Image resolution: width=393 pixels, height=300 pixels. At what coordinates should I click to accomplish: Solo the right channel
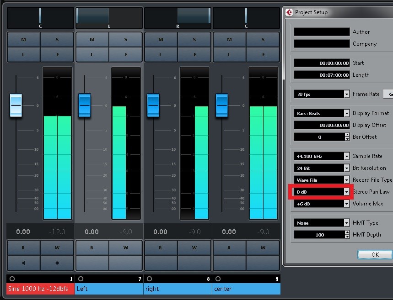(194, 40)
